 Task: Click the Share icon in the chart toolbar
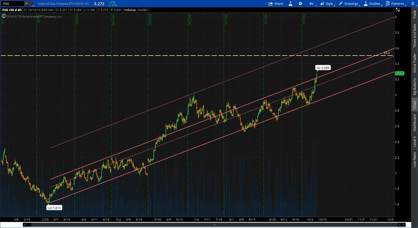(276, 4)
